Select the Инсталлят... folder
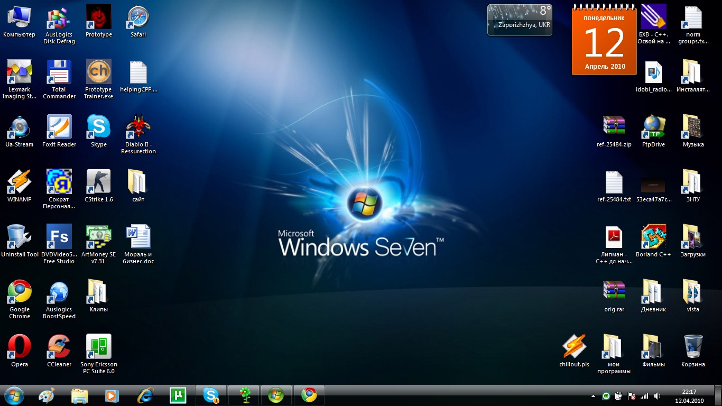This screenshot has height=406, width=722. click(693, 76)
